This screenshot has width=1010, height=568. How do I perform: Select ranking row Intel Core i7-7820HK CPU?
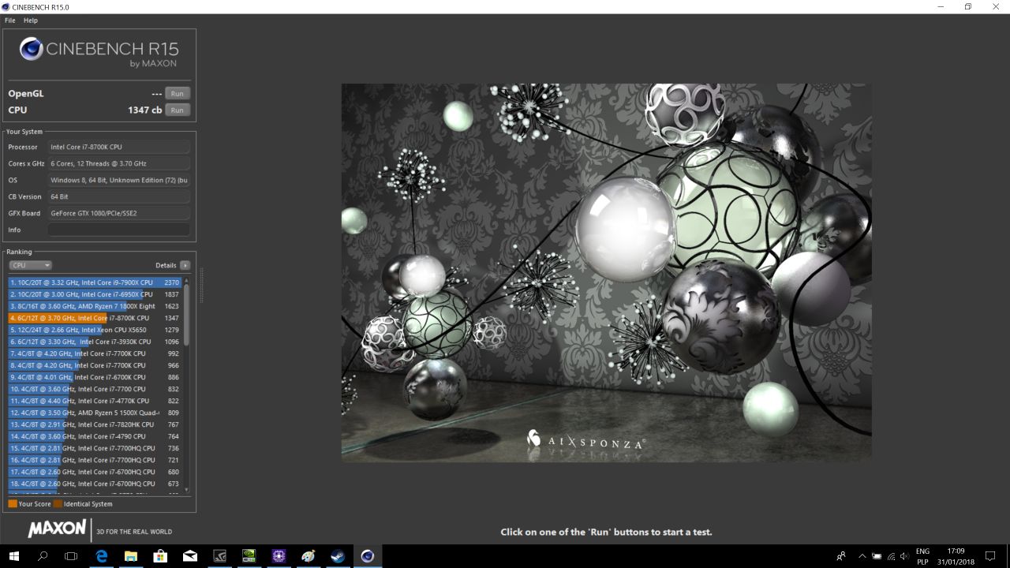(x=95, y=424)
